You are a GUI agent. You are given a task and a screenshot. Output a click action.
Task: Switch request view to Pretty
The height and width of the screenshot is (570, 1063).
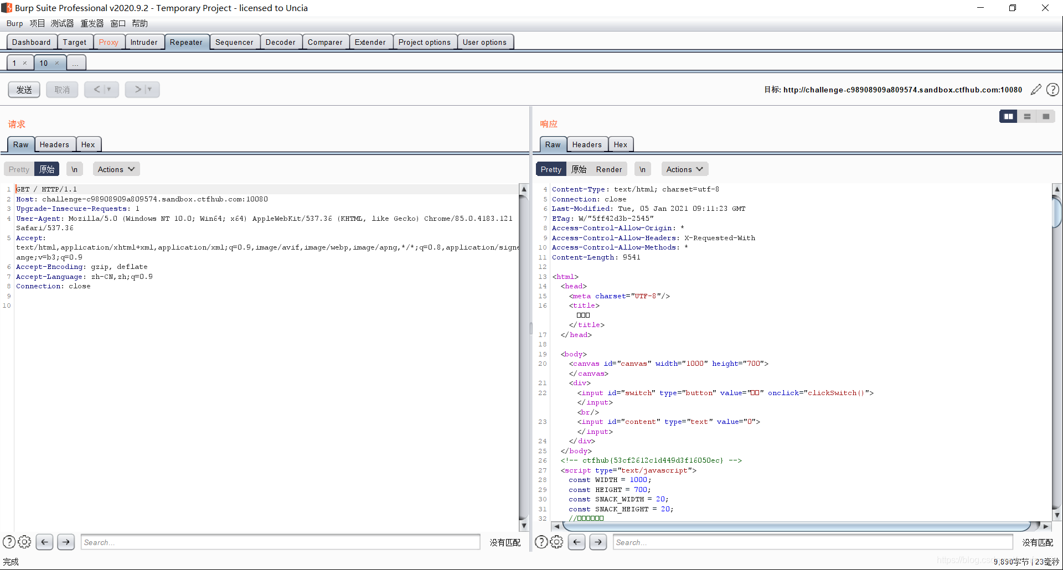tap(19, 169)
